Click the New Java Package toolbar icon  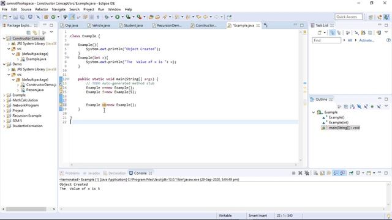click(47, 17)
